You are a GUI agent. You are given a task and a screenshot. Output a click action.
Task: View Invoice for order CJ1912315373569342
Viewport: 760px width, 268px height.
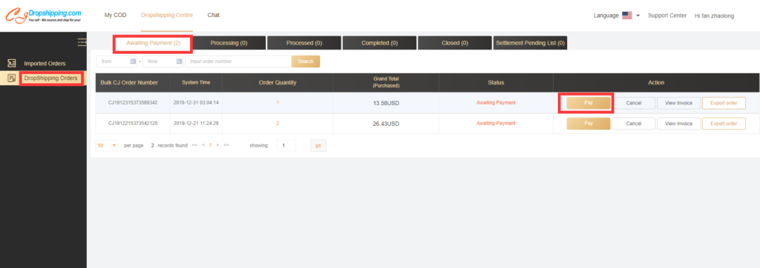point(678,103)
